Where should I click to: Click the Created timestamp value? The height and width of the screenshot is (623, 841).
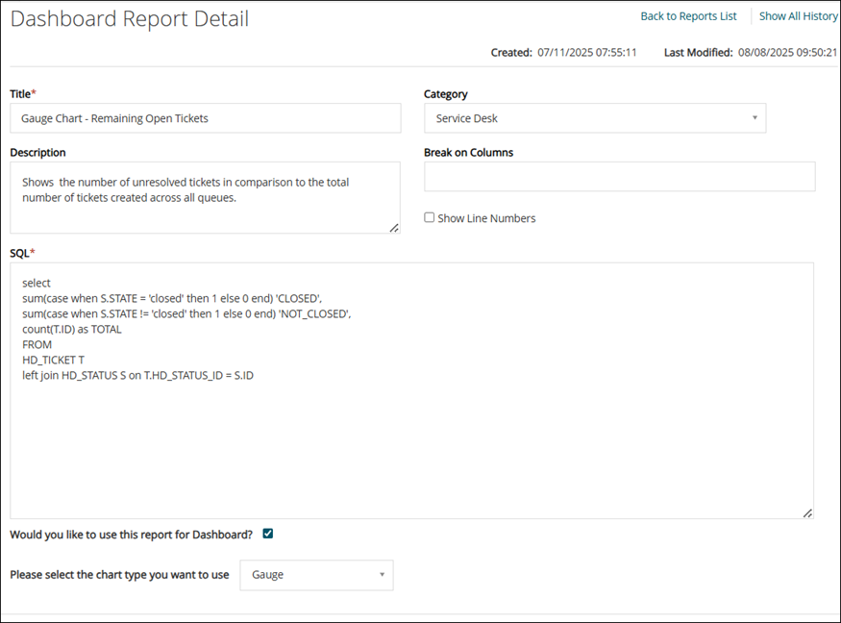coord(586,53)
